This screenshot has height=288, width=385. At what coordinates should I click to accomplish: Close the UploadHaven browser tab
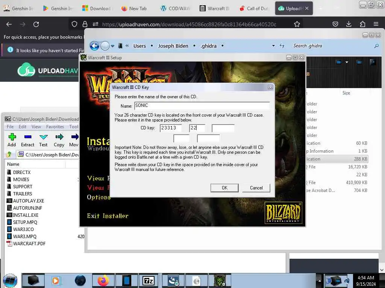[307, 8]
